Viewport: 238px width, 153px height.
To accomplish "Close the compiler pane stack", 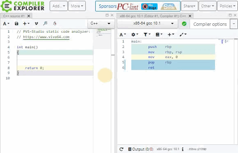I will (235, 15).
